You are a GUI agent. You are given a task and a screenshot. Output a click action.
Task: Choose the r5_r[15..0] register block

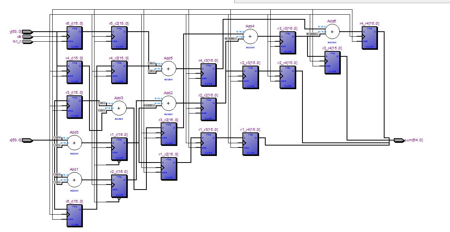pos(74,215)
